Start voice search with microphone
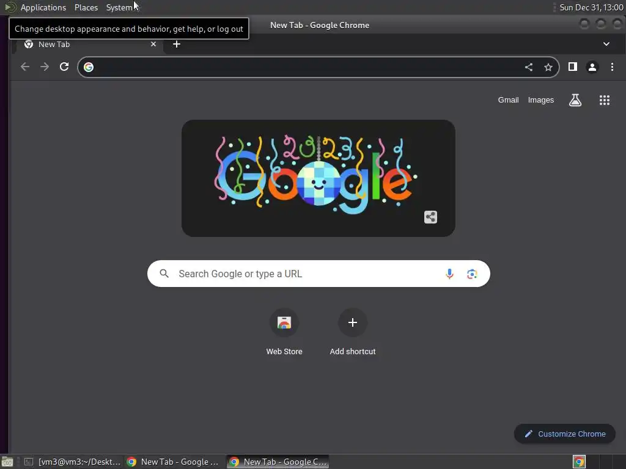 point(449,274)
